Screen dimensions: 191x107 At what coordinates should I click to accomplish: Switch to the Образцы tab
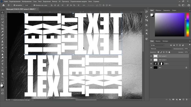pyautogui.click(x=158, y=10)
